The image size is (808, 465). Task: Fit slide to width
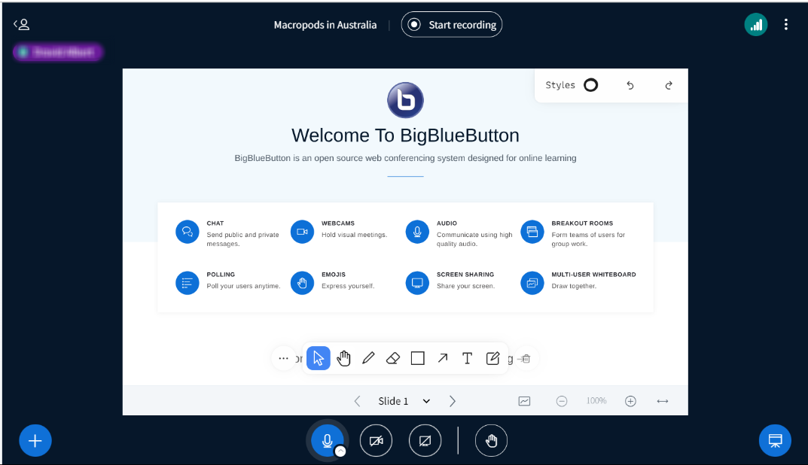(663, 401)
